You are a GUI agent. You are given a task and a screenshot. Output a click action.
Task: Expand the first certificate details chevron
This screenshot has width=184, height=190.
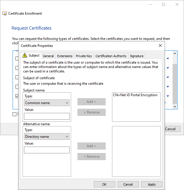[168, 58]
